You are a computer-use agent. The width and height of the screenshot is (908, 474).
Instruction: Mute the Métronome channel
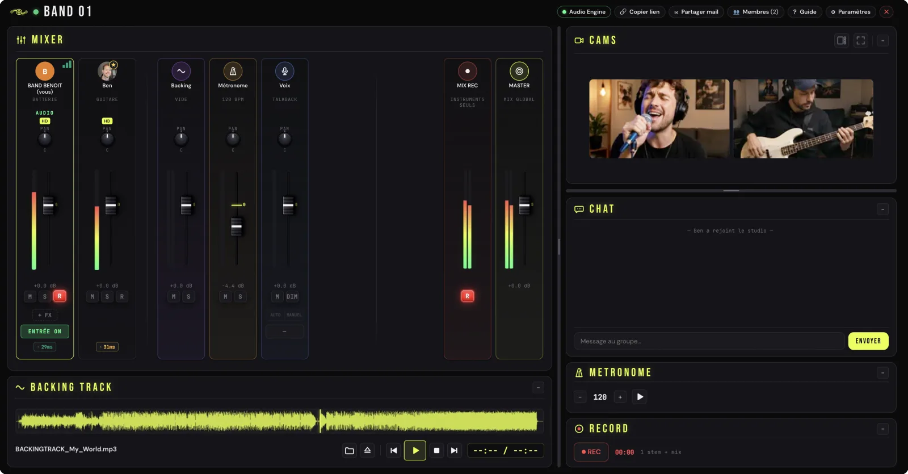[x=225, y=296]
